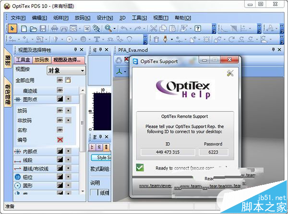Open settings tools icon in OptiTex Support
This screenshot has height=214, width=288.
click(x=230, y=73)
